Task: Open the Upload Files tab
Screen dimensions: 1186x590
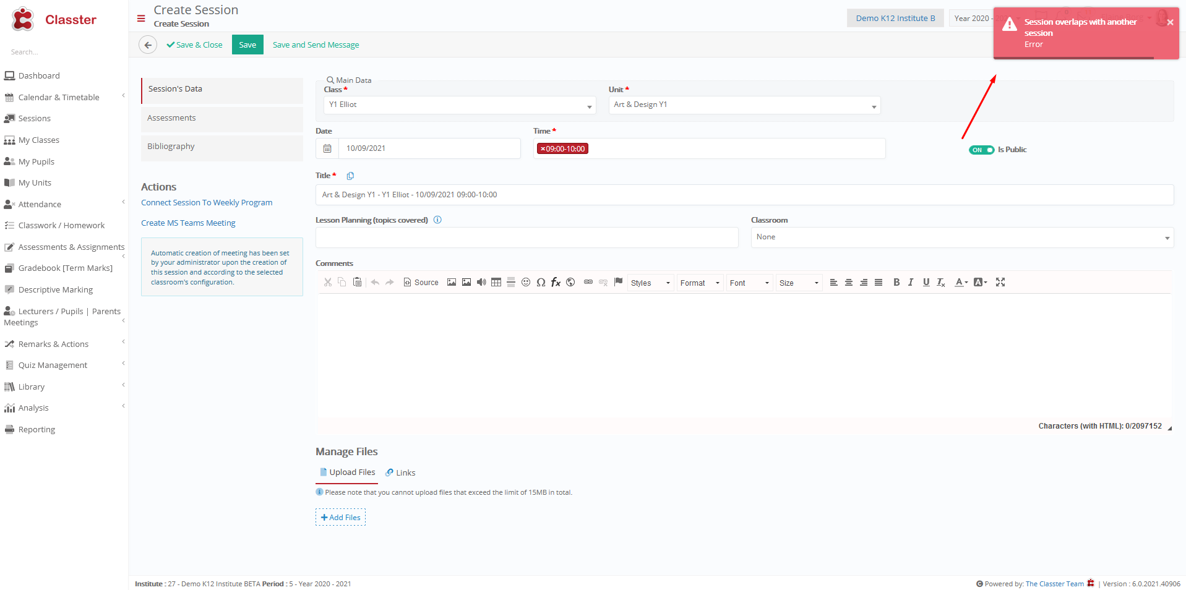Action: tap(346, 472)
